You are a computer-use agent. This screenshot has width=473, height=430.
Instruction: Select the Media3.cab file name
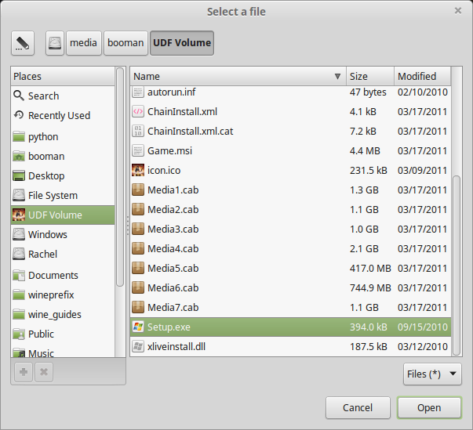[173, 229]
